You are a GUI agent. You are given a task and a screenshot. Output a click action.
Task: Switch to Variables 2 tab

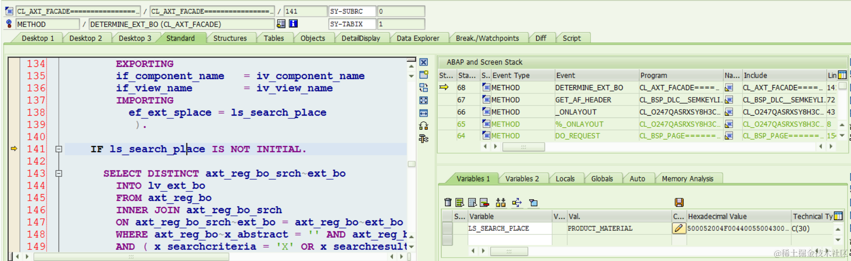coord(522,179)
